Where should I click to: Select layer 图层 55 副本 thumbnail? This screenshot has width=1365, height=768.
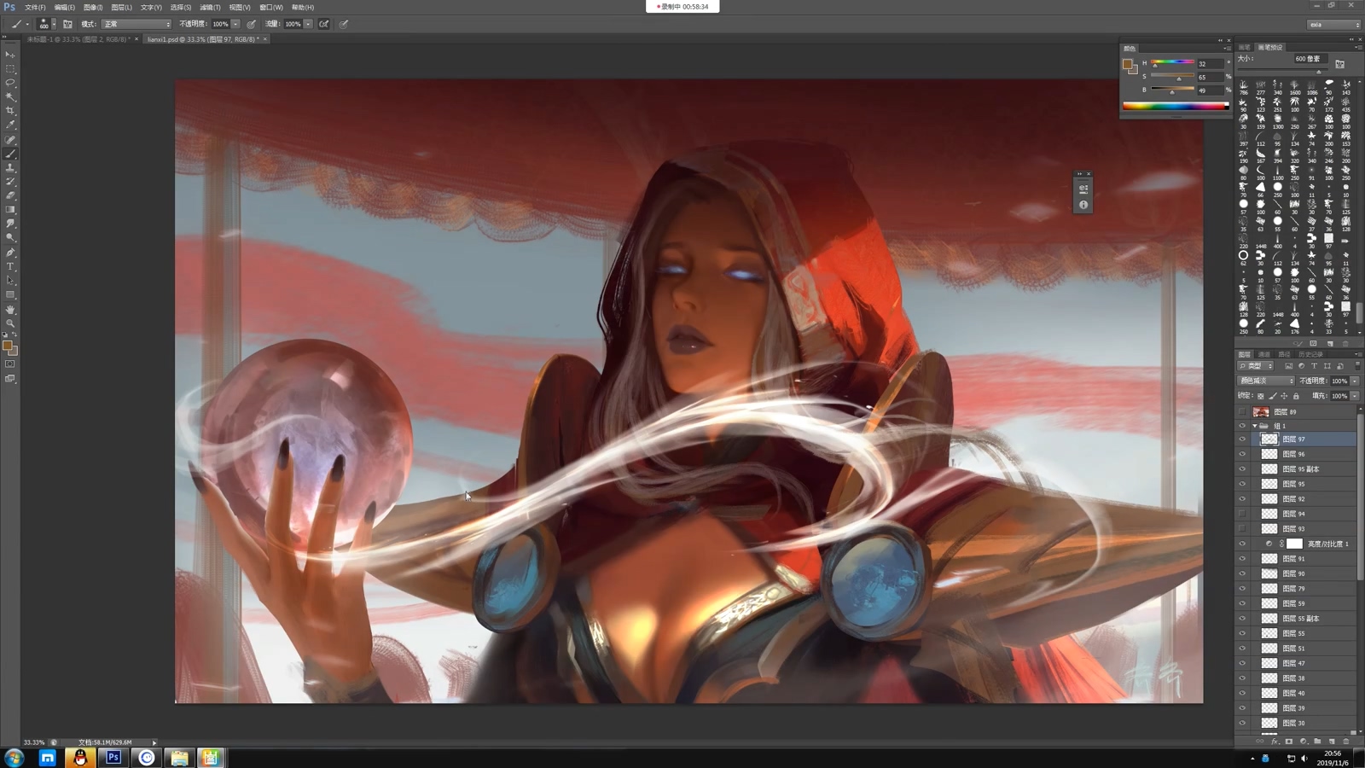pos(1269,619)
